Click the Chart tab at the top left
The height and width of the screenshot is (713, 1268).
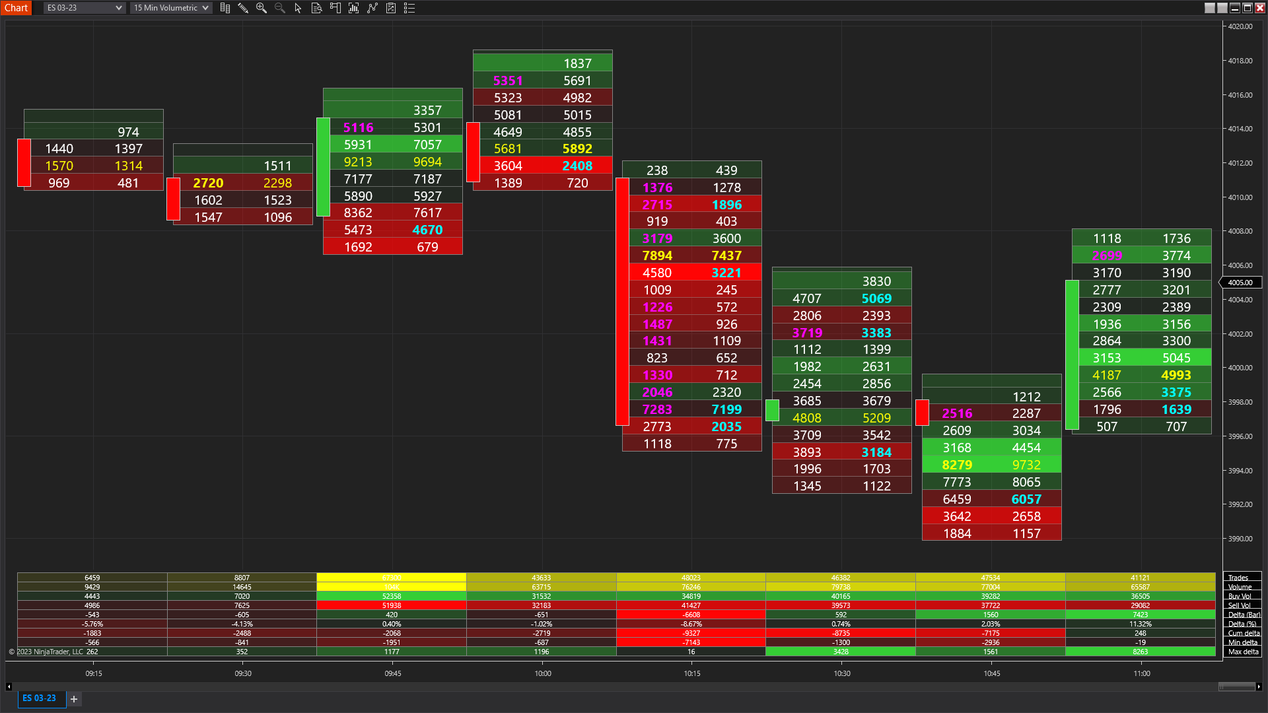16,8
